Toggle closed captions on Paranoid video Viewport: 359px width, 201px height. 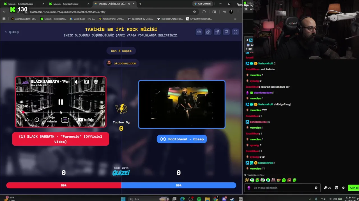[86, 82]
